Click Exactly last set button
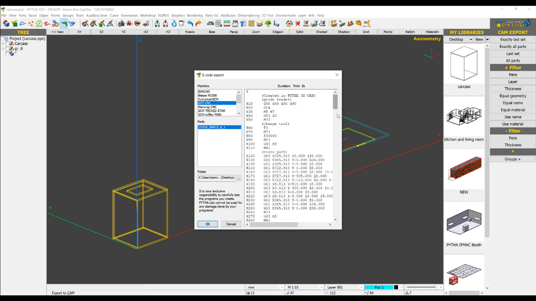 [x=513, y=39]
